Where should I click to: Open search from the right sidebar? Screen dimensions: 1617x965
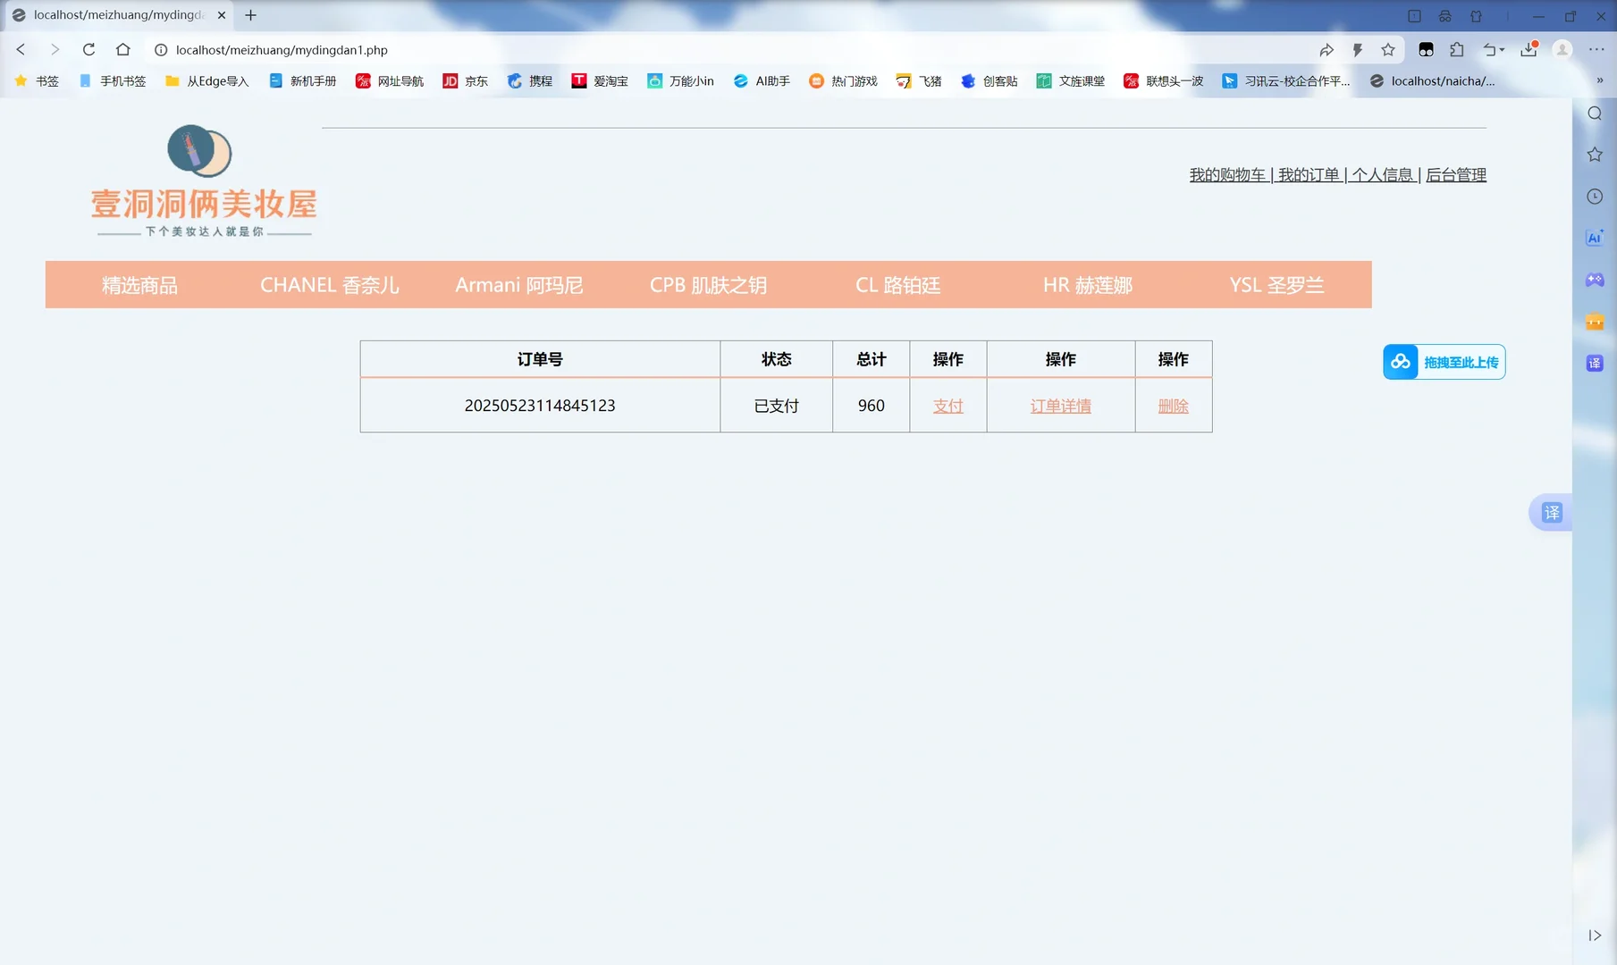coord(1595,113)
